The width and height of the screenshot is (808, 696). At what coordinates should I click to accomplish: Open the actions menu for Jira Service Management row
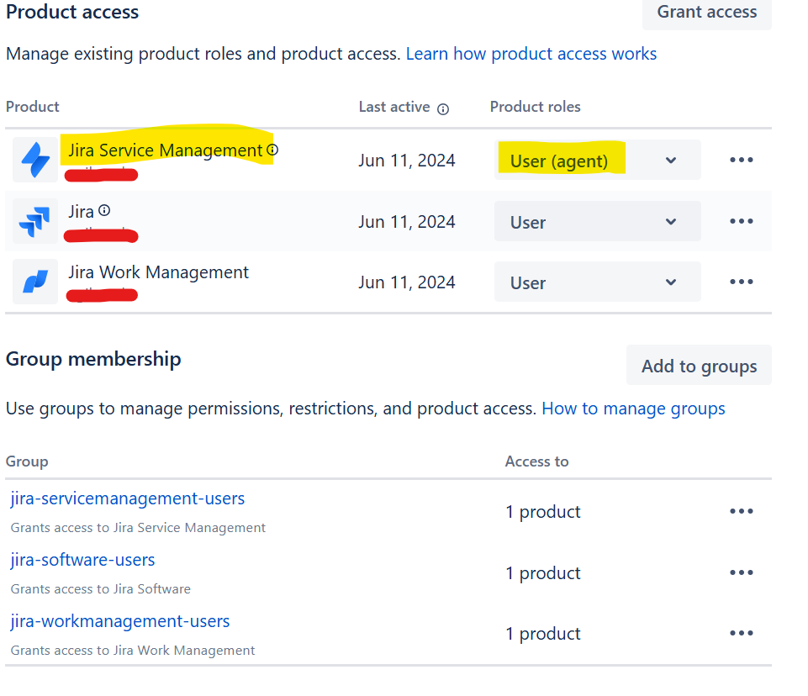[x=741, y=159]
